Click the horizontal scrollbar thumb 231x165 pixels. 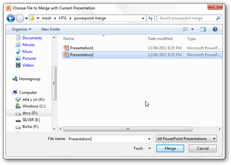128,129
